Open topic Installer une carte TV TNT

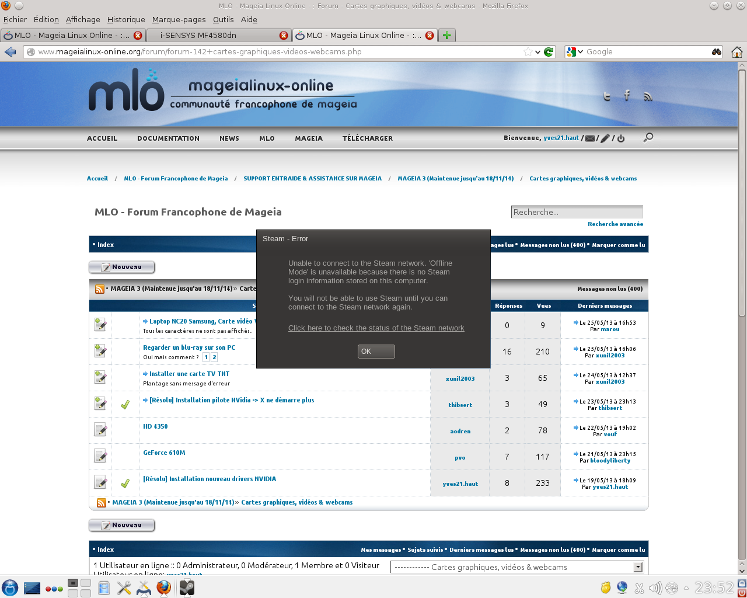pos(189,374)
